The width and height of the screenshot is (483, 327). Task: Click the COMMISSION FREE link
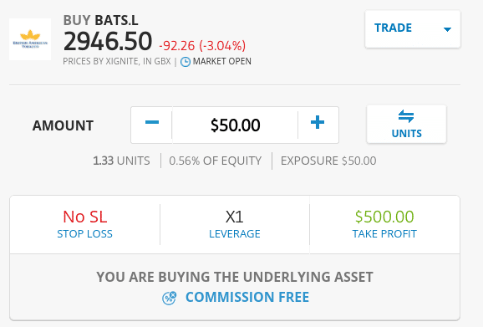tap(247, 297)
